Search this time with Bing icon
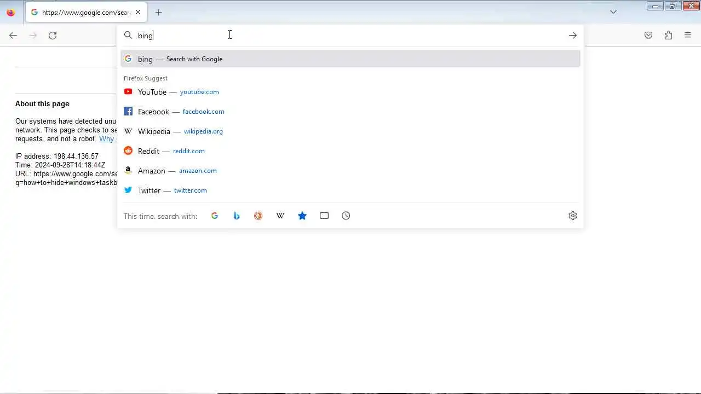The height and width of the screenshot is (394, 701). [x=237, y=216]
